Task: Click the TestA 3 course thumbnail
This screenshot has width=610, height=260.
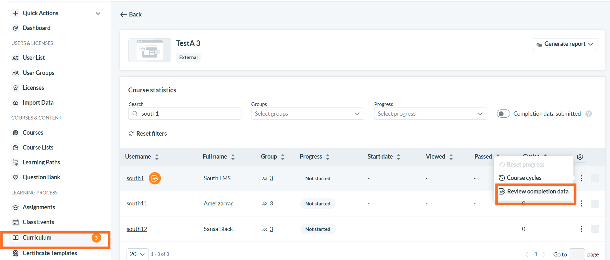Action: click(150, 50)
